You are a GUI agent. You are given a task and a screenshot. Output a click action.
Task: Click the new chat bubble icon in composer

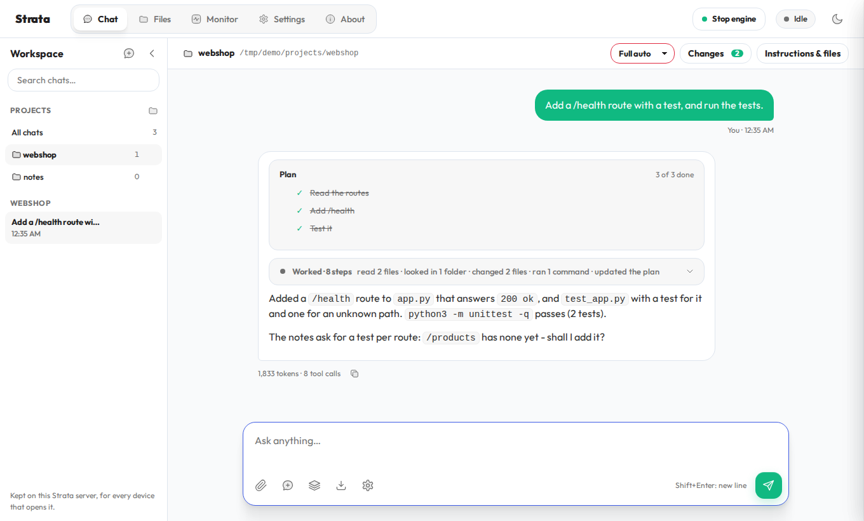(x=288, y=485)
